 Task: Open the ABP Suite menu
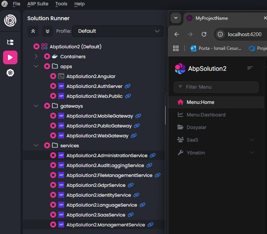[x=38, y=4]
